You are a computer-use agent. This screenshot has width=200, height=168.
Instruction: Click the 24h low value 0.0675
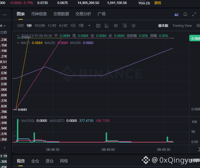tap(63, 3)
